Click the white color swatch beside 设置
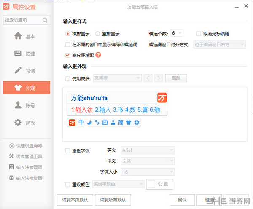The height and width of the screenshot is (209, 253). tap(151, 184)
